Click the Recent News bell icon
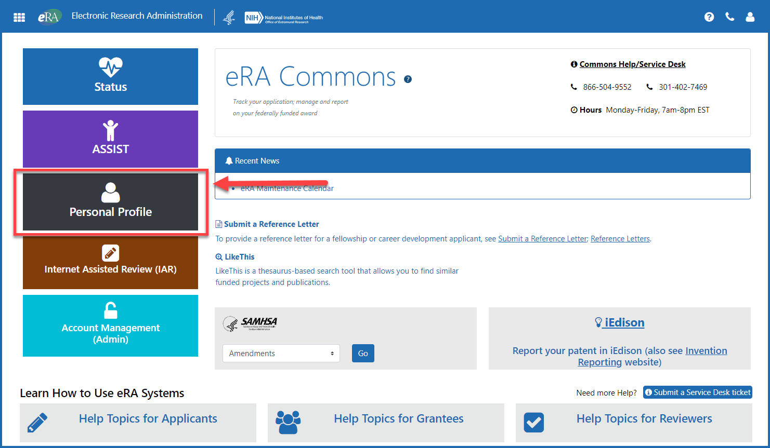The width and height of the screenshot is (770, 448). [229, 161]
